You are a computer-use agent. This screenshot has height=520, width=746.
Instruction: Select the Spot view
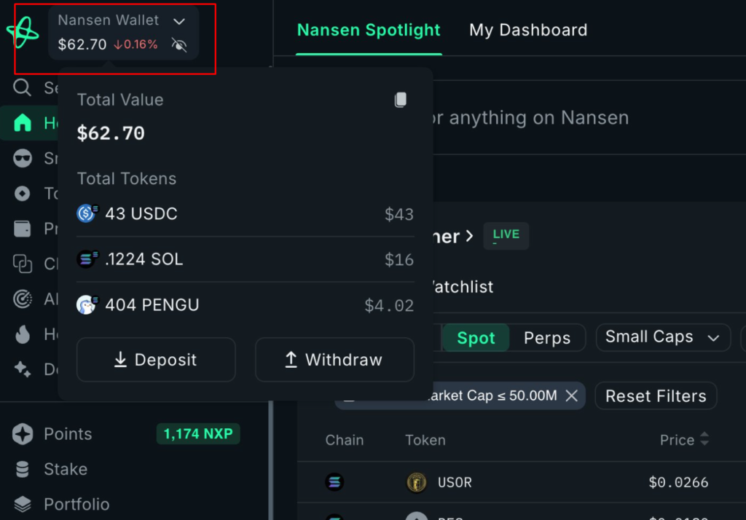pos(476,337)
